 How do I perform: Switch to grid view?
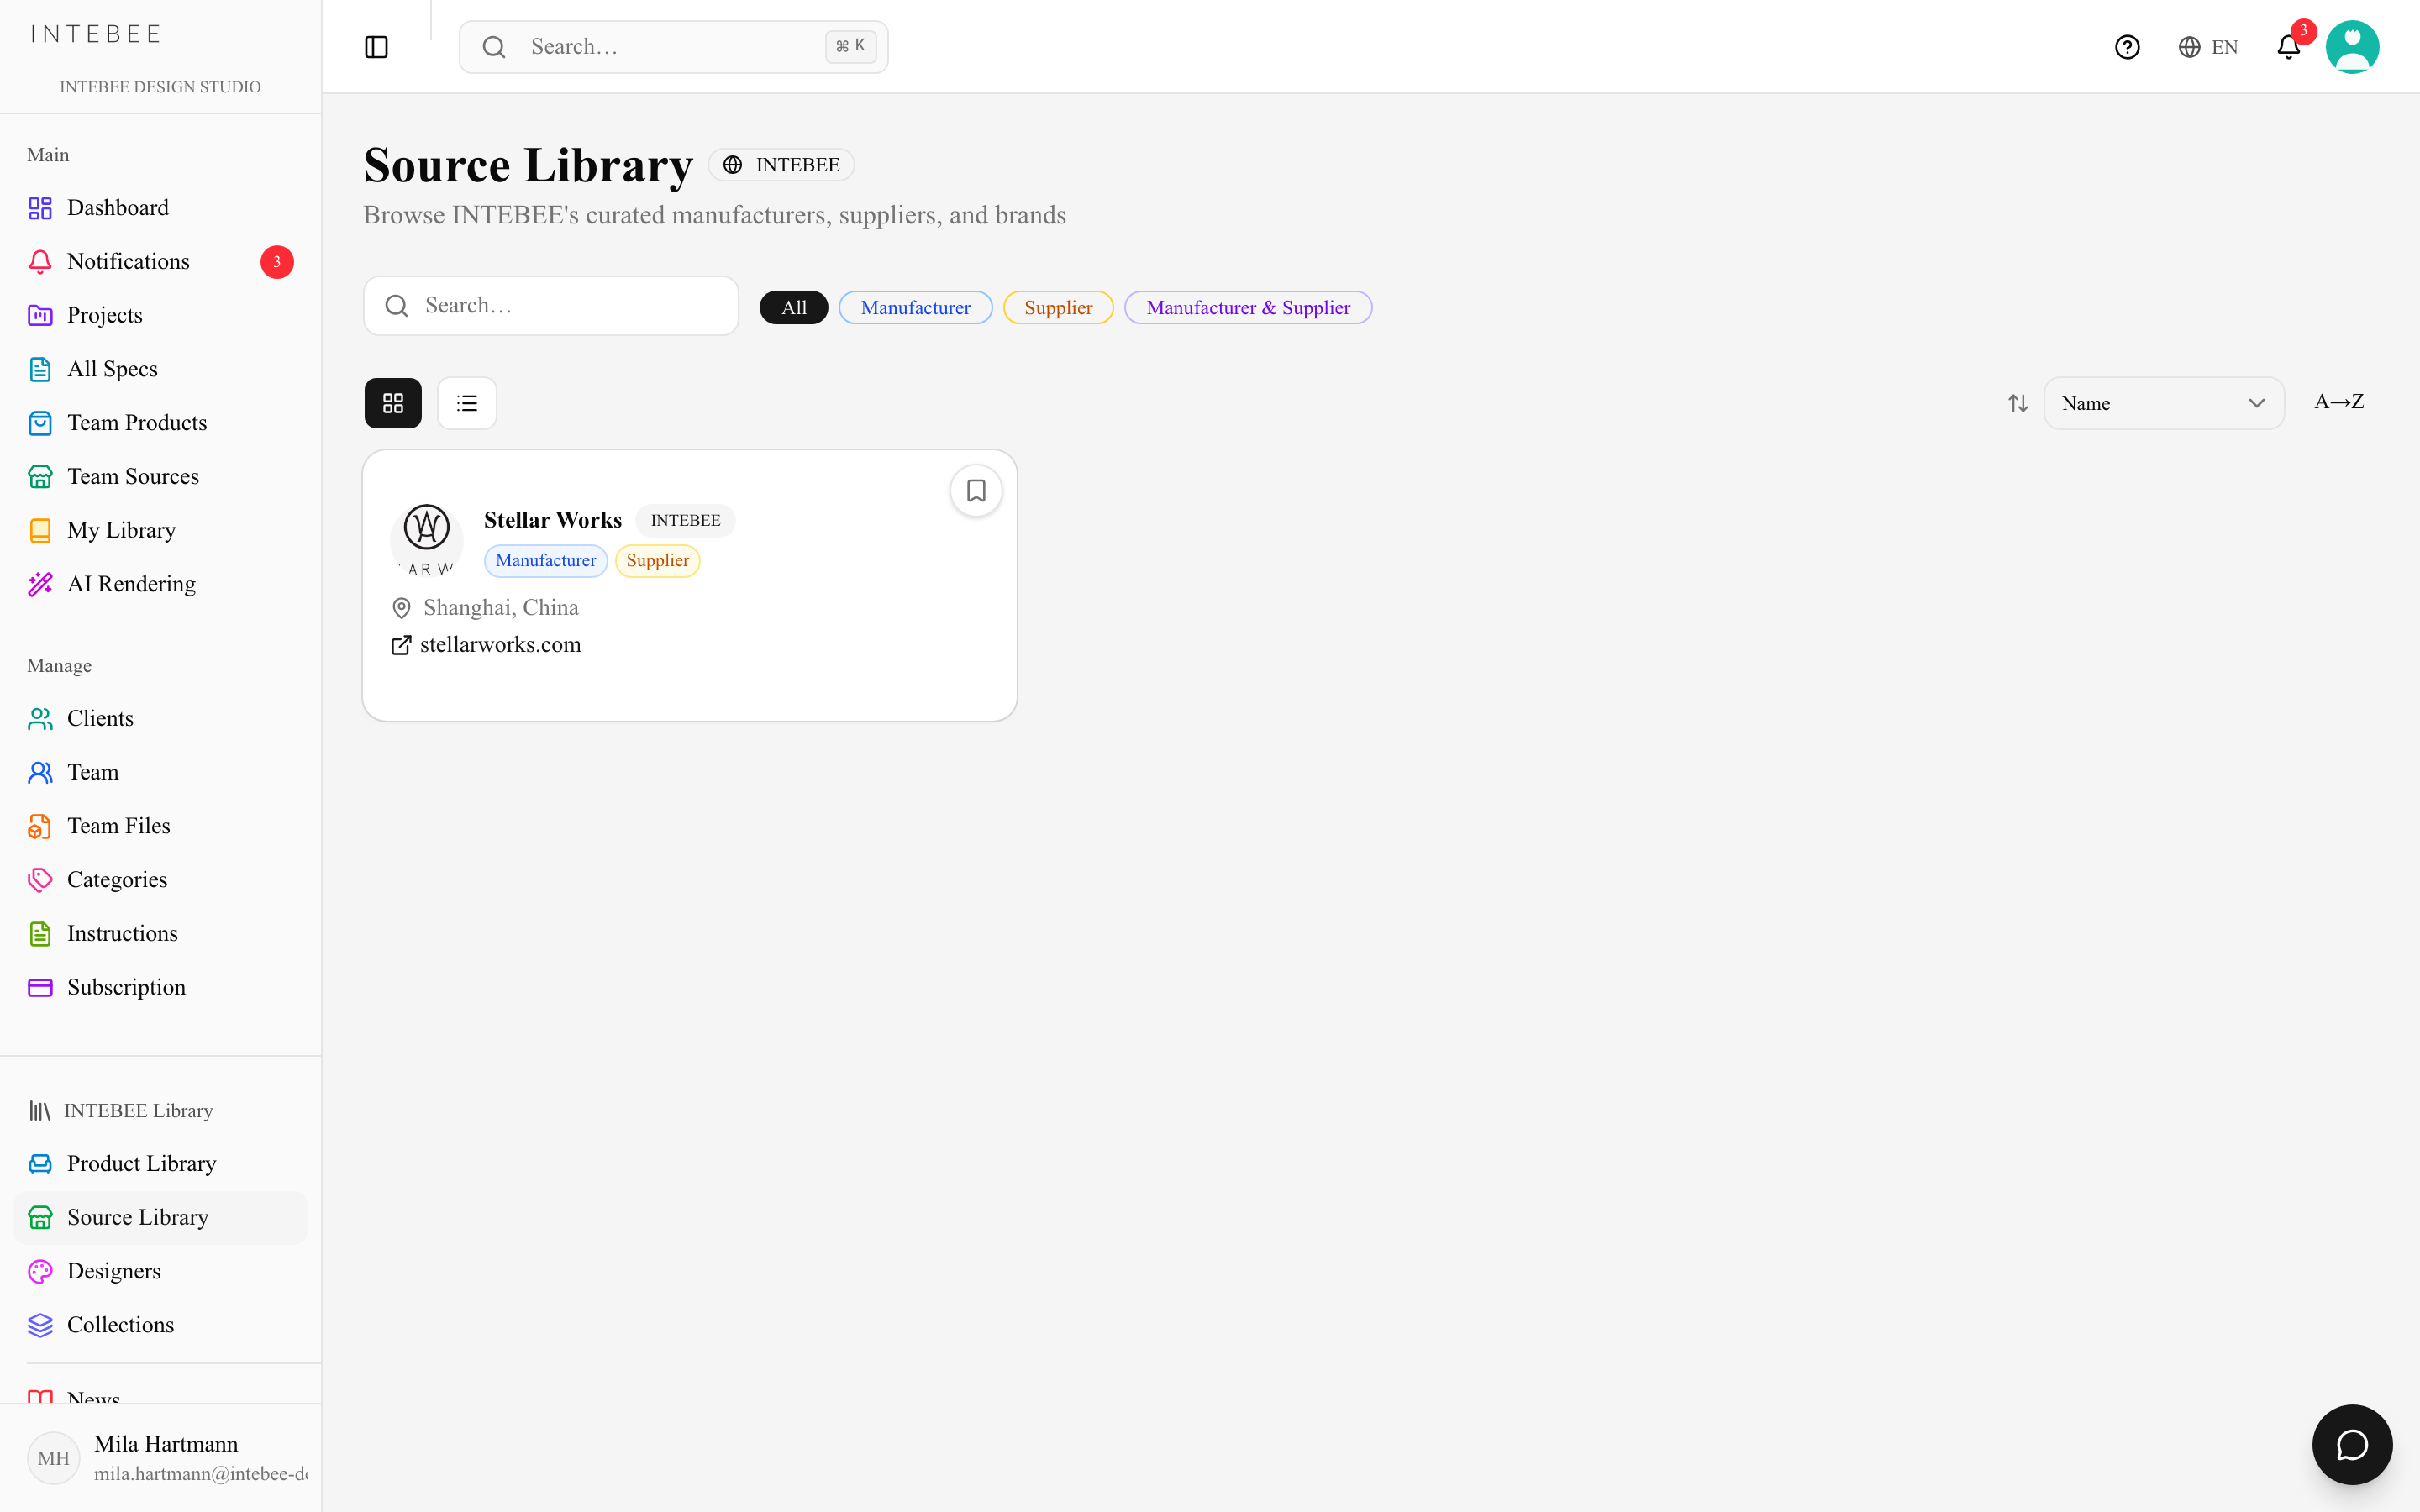point(393,403)
